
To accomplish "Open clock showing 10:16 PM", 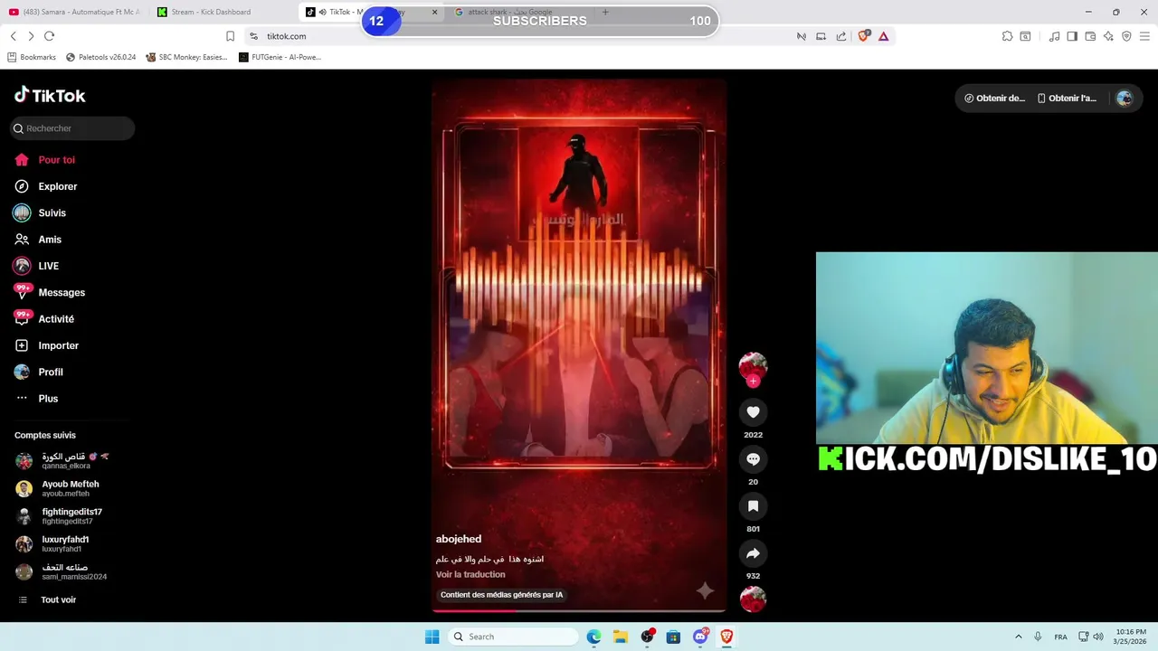I will pyautogui.click(x=1130, y=637).
